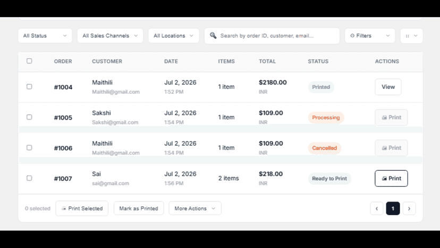Open the More Actions dropdown
Viewport: 440px width, 248px height.
pyautogui.click(x=195, y=209)
